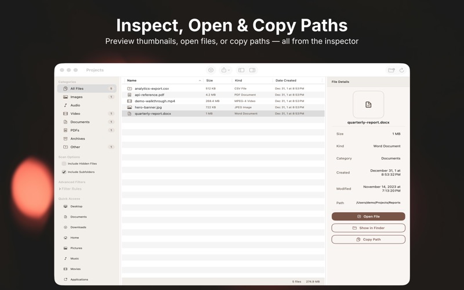The height and width of the screenshot is (290, 464).
Task: Enable the Include Hidden Files checkbox
Action: point(64,164)
